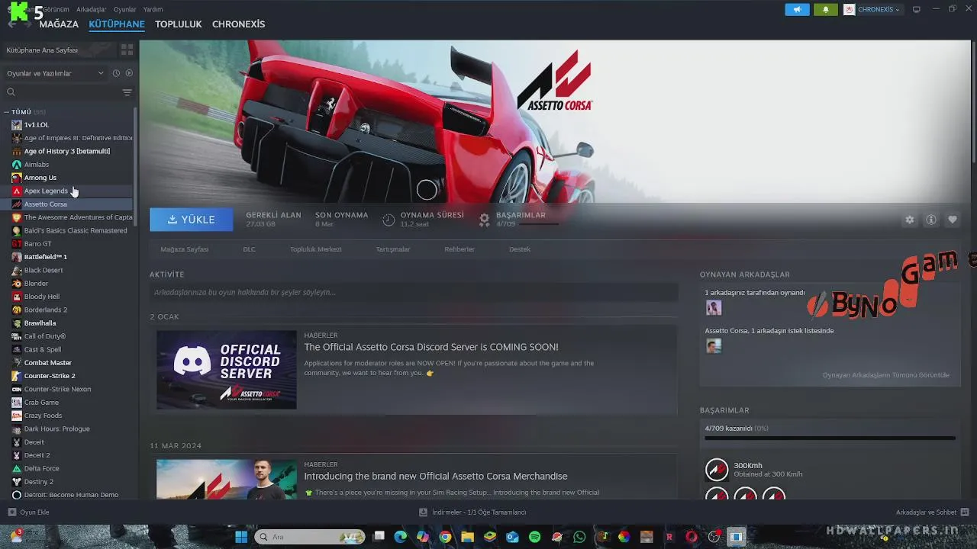The image size is (977, 549).
Task: Open game settings gear icon
Action: pos(909,220)
